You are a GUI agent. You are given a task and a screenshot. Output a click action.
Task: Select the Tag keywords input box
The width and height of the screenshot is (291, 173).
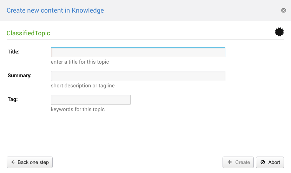coord(91,100)
